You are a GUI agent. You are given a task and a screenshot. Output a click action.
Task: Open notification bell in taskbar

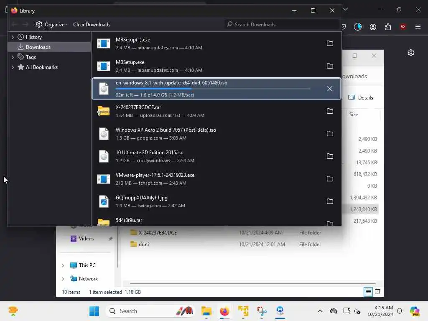tap(400, 311)
